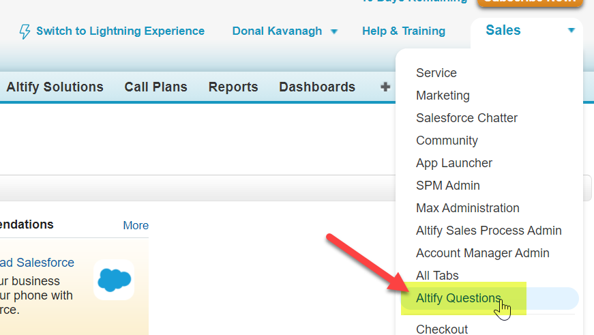Switch to the Call Plans tab
Image resolution: width=594 pixels, height=335 pixels.
(155, 87)
